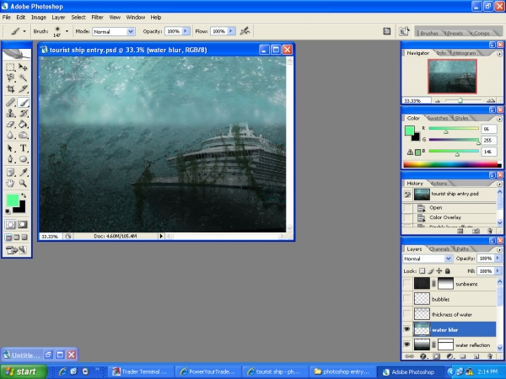Select the Blur tool
The width and height of the screenshot is (506, 379).
10,135
